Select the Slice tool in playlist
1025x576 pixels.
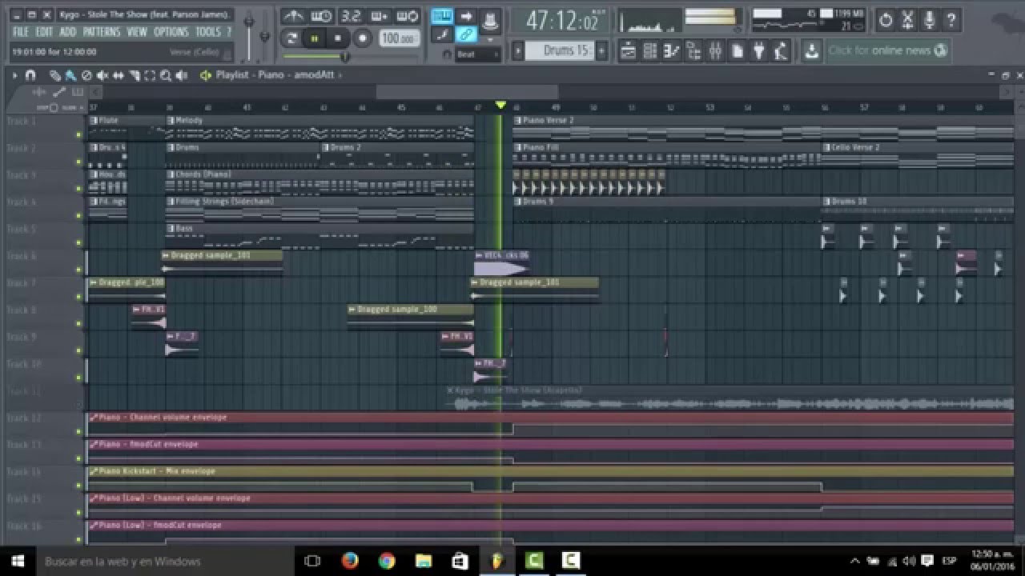coord(135,75)
